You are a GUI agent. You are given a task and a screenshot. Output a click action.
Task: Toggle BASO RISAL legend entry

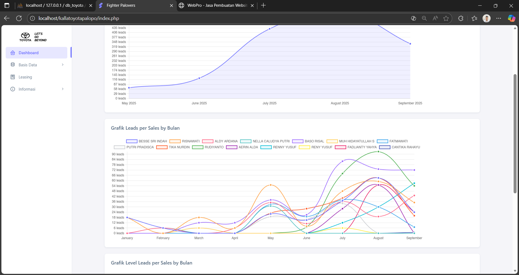coord(298,141)
